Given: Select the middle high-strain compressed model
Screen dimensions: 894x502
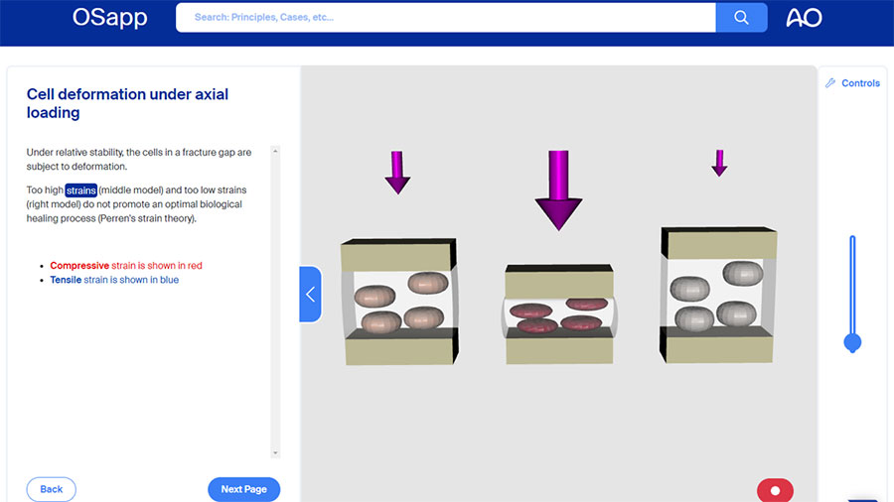Looking at the screenshot, I should (559, 314).
